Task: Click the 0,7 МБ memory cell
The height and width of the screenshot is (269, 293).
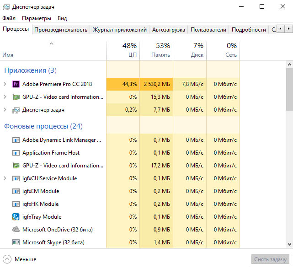Action: [x=156, y=140]
